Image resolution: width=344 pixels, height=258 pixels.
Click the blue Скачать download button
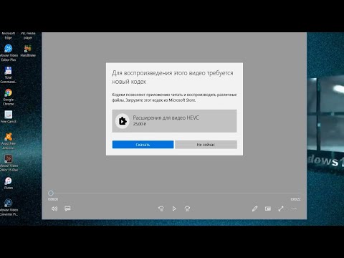point(143,145)
